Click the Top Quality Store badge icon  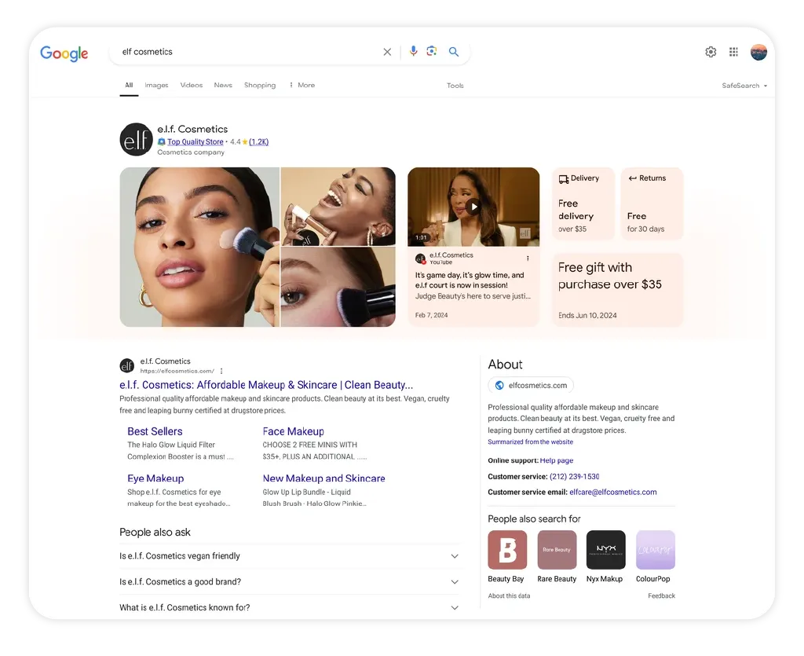point(162,142)
